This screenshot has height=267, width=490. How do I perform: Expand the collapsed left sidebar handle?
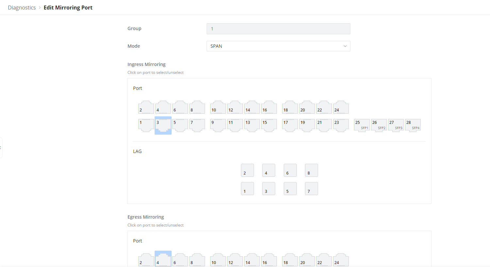(x=1, y=148)
